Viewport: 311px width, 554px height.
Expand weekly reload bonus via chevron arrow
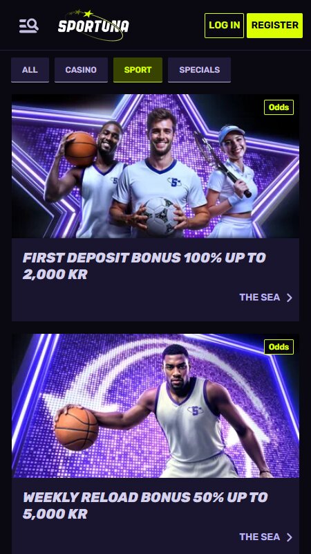[x=290, y=537]
